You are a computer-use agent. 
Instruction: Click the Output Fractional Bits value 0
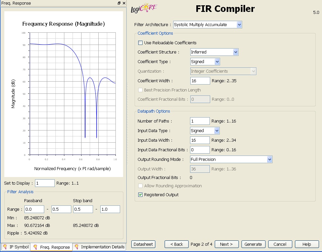pos(191,178)
